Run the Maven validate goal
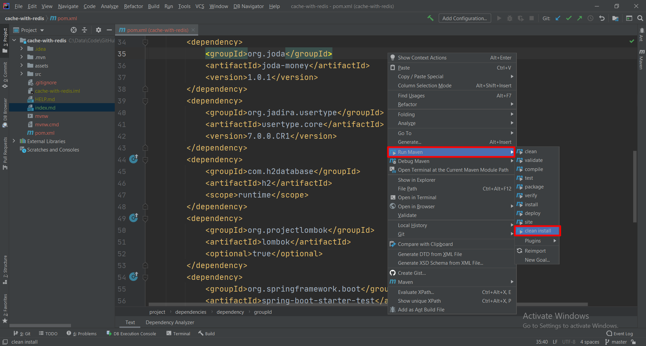The width and height of the screenshot is (646, 346). coord(537,160)
